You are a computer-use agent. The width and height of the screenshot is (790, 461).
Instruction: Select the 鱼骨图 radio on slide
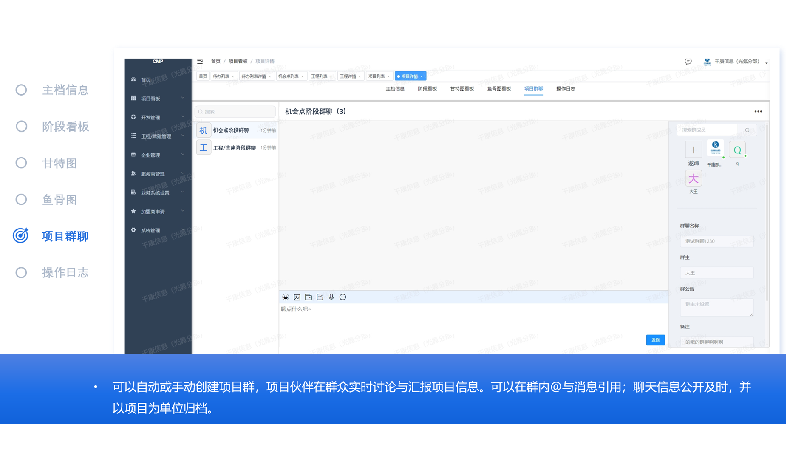pos(21,200)
